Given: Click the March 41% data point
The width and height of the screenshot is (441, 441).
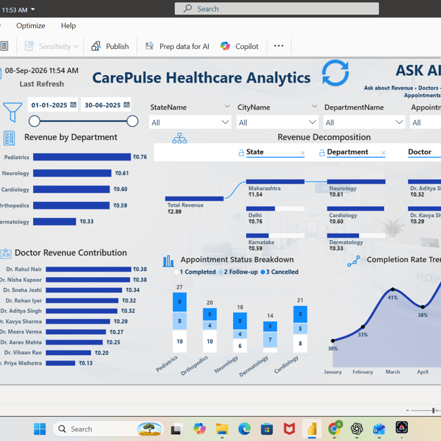Looking at the screenshot, I should click(393, 289).
